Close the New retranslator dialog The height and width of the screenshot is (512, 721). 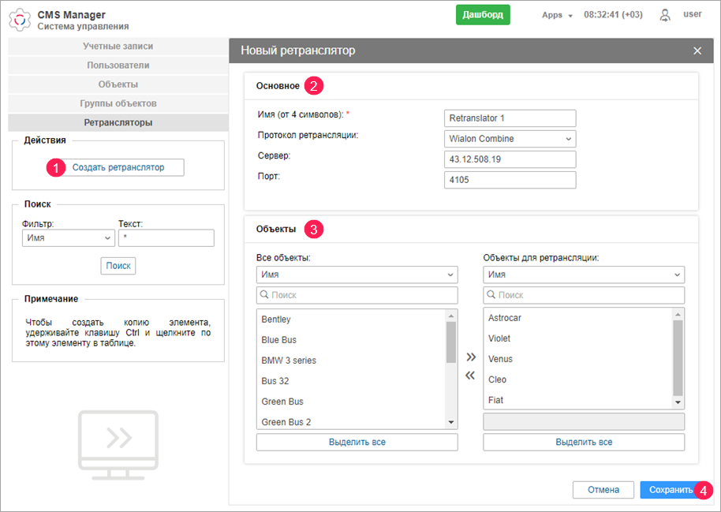[697, 50]
